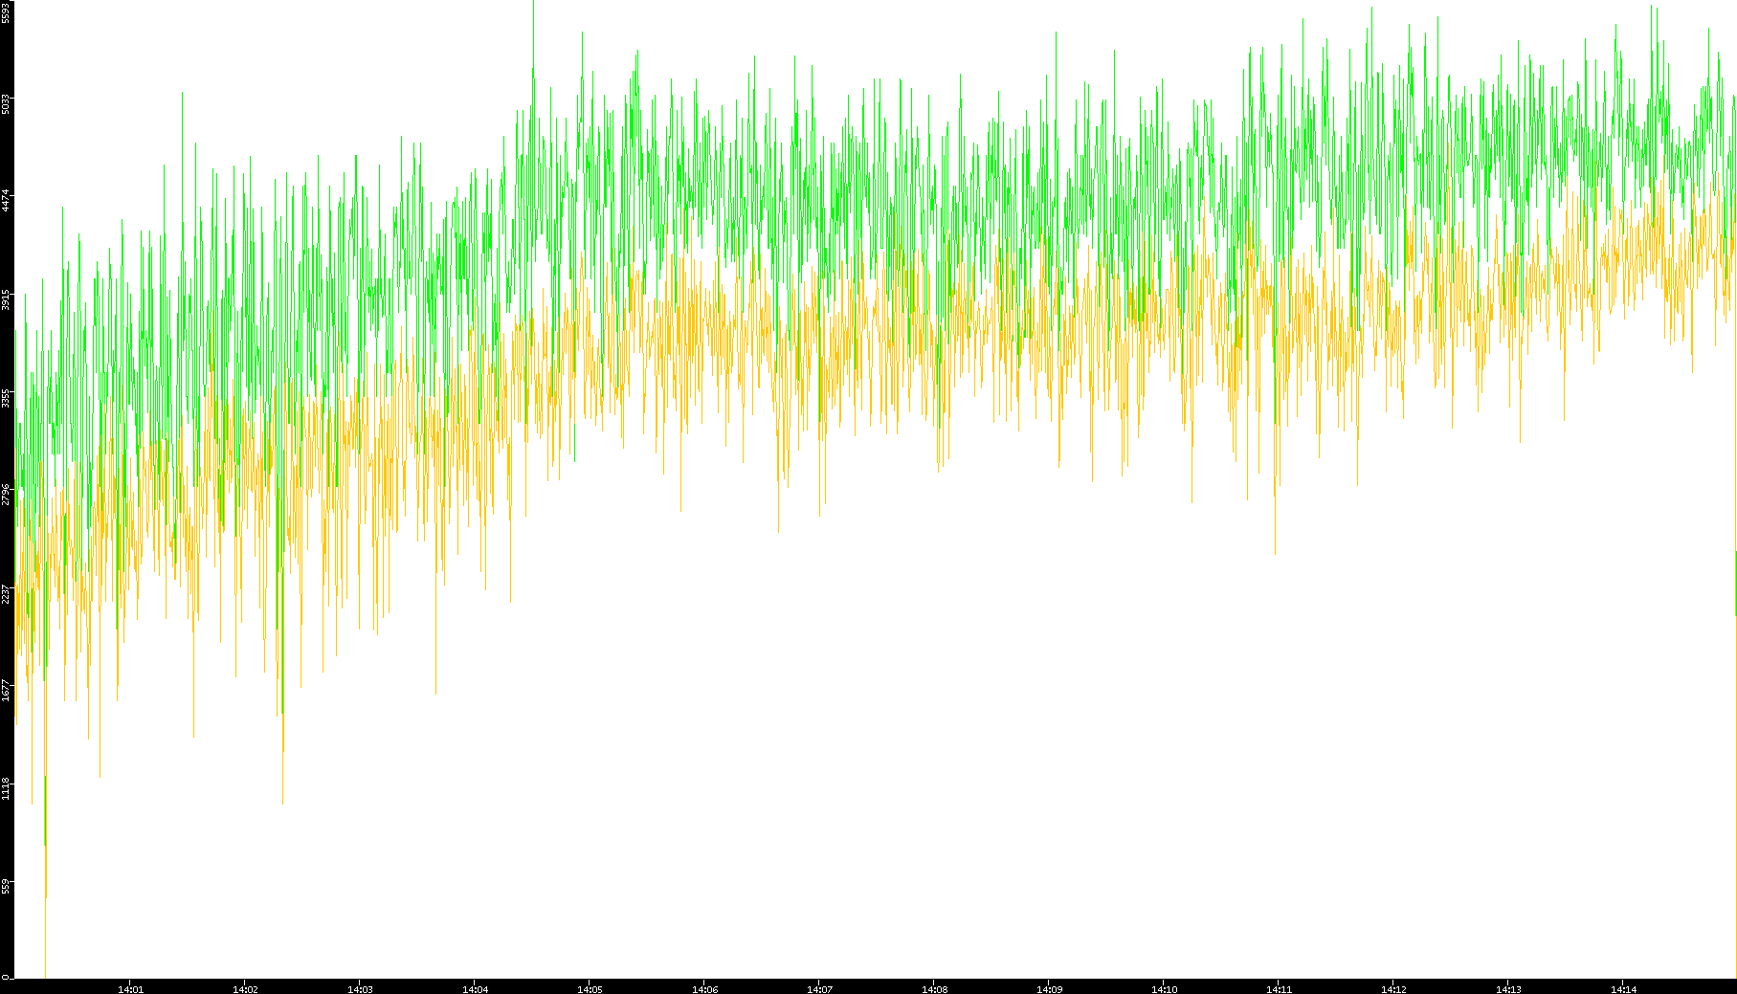
Task: Click the 4474 vertical axis value
Action: pos(6,201)
